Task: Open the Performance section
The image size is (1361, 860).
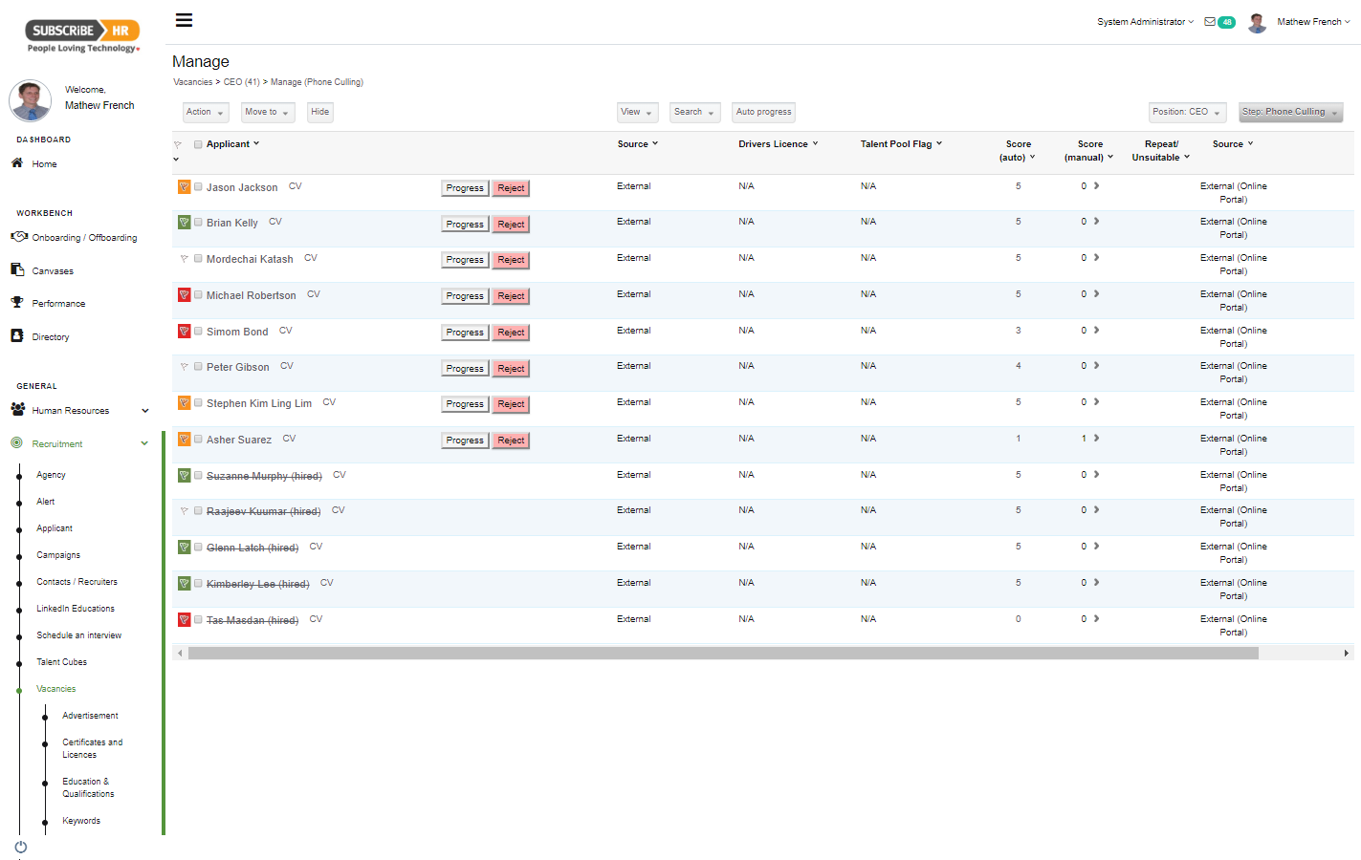Action: [58, 303]
